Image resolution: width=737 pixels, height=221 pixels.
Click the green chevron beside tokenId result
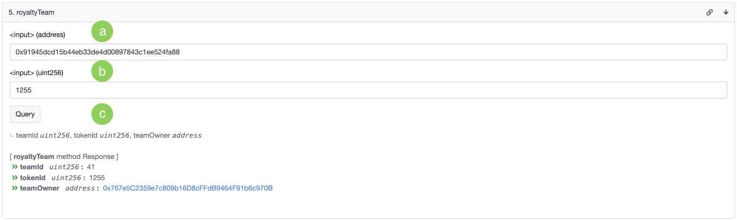[x=15, y=178]
